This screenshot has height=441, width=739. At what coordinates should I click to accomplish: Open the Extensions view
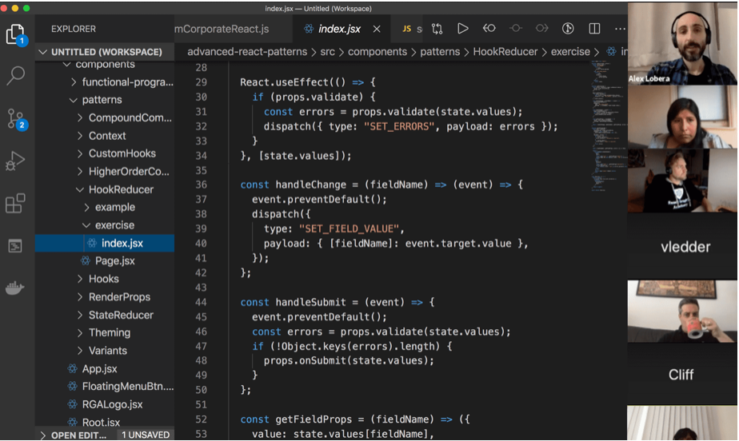coord(16,204)
